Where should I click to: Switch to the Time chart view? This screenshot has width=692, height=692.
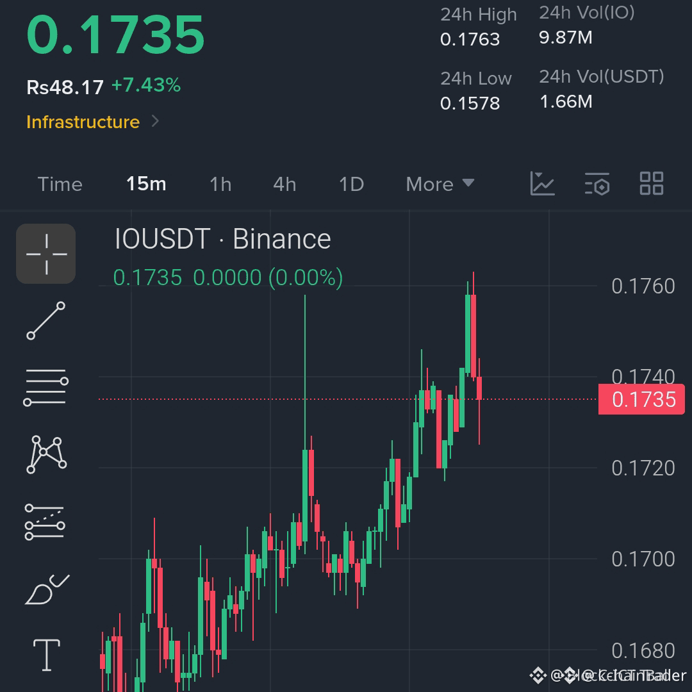60,184
